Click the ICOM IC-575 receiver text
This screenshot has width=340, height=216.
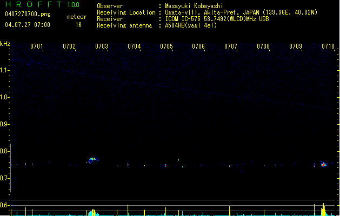[x=217, y=19]
